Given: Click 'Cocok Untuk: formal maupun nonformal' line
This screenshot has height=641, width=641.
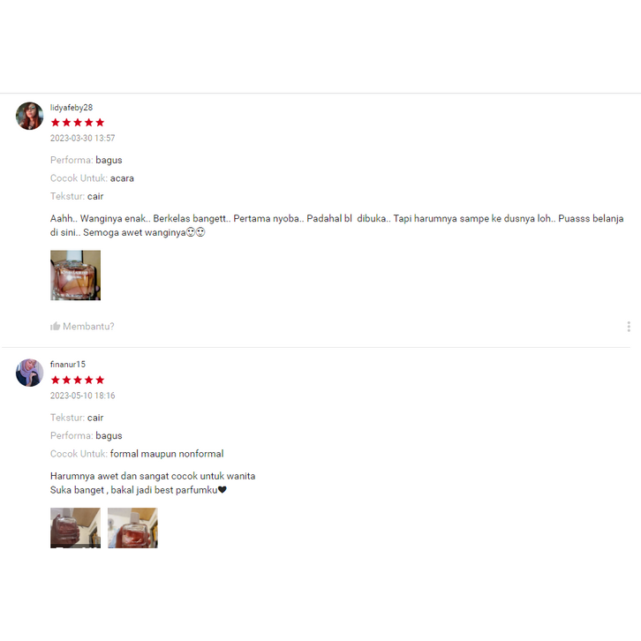Looking at the screenshot, I should pyautogui.click(x=137, y=454).
